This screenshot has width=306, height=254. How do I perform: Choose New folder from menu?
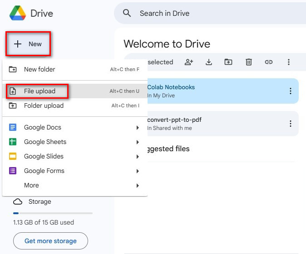click(75, 69)
